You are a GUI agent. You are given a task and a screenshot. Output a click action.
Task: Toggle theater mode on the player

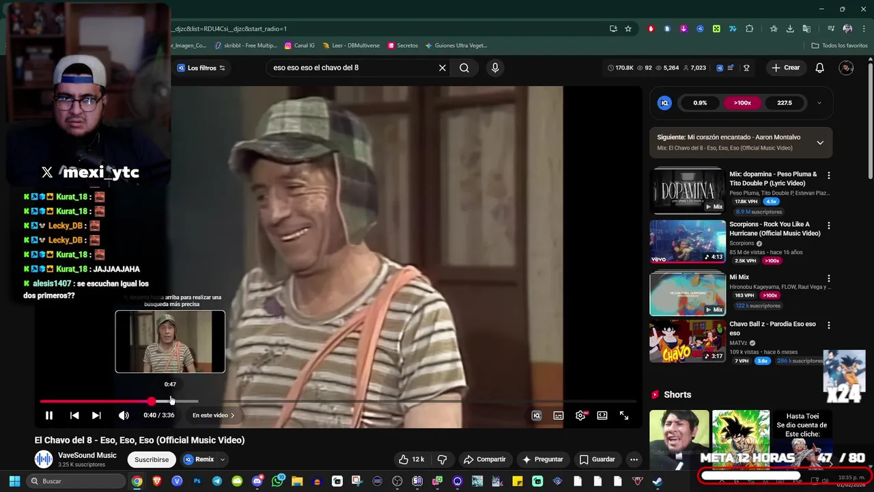(x=602, y=415)
